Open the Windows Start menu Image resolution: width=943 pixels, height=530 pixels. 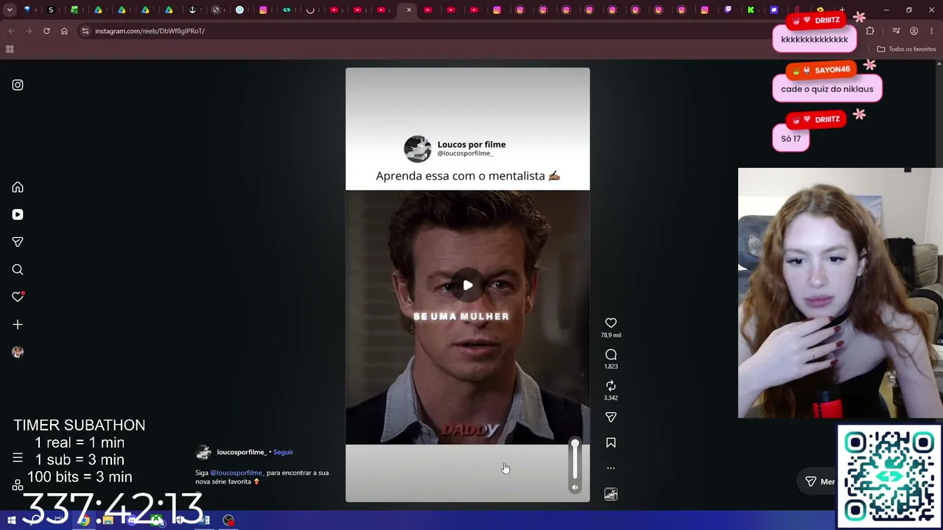(12, 520)
